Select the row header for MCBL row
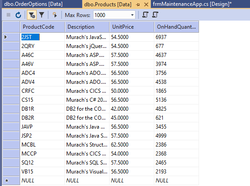Viewport: 250px width, 186px height. (11, 145)
